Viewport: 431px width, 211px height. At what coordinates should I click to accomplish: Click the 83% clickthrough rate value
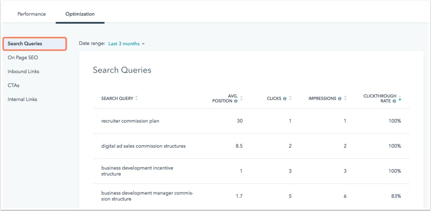(x=396, y=196)
